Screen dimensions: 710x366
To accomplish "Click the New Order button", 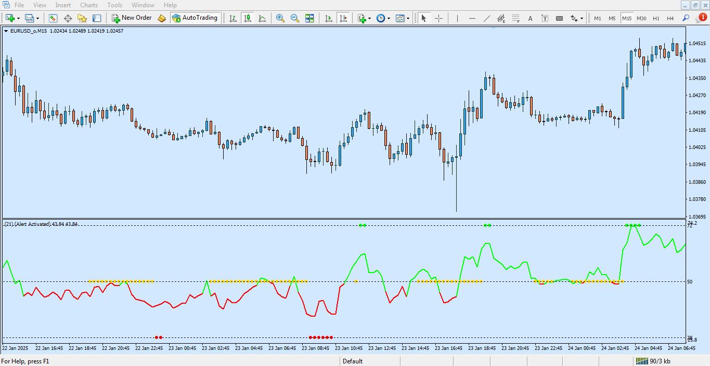I will tap(132, 18).
